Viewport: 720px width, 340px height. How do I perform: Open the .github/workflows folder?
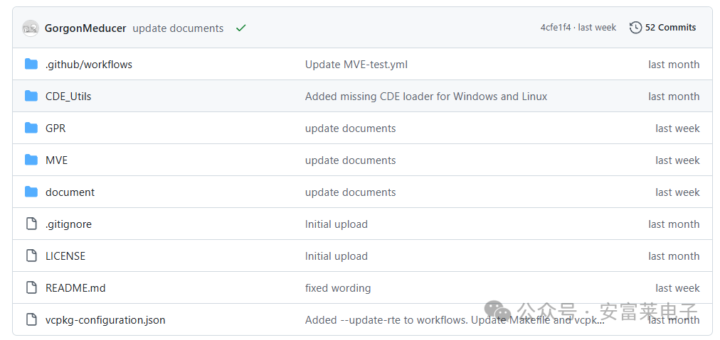pos(89,65)
